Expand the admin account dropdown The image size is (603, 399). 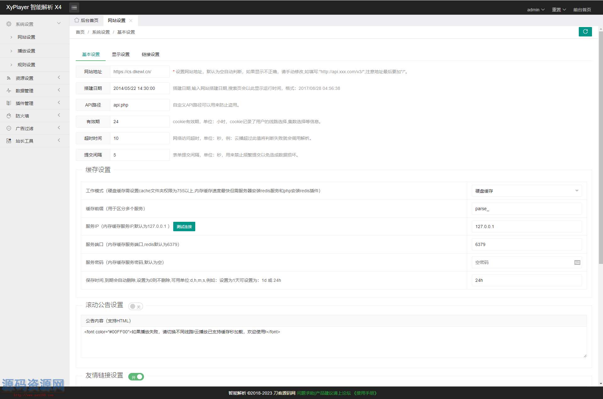535,9
